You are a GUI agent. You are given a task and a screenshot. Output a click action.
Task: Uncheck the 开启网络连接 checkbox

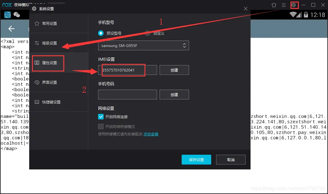pos(101,117)
